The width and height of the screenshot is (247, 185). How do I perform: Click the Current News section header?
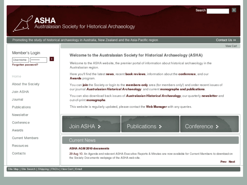coord(151,140)
